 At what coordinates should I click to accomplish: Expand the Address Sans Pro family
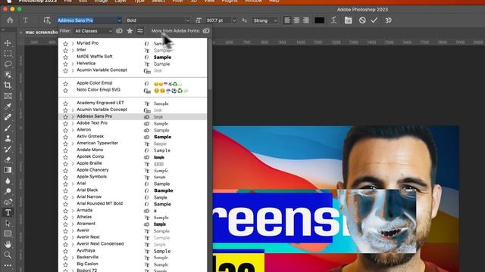(x=73, y=116)
